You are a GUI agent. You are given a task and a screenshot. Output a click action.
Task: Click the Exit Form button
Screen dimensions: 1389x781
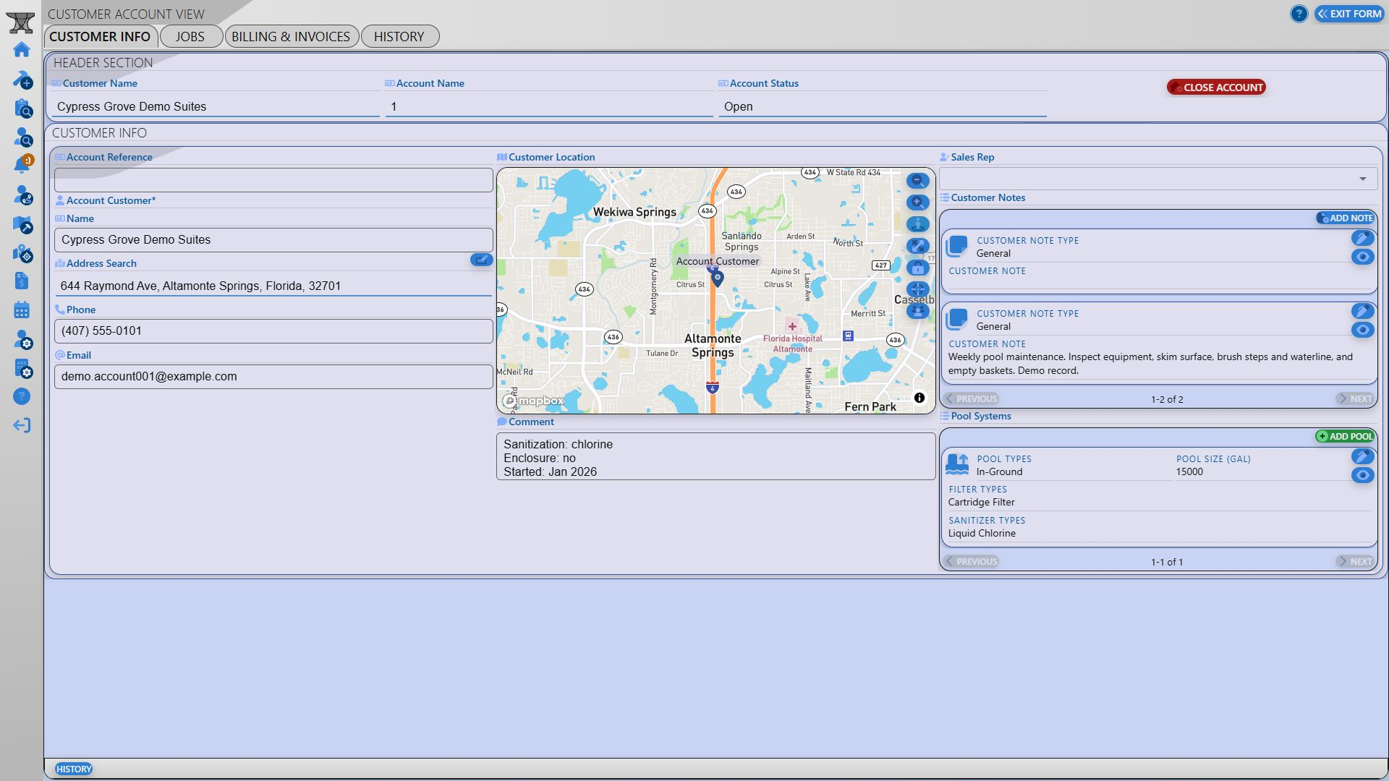(1349, 14)
